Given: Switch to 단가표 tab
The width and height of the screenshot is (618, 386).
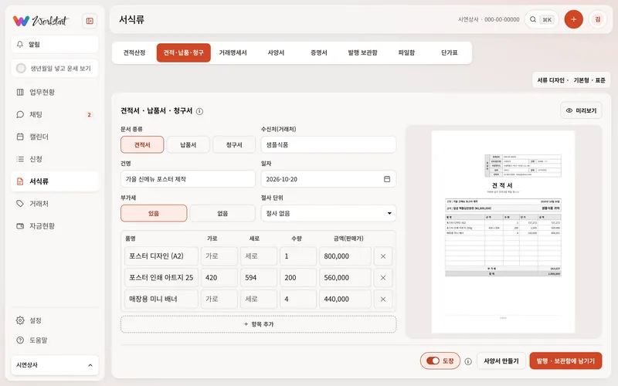Looking at the screenshot, I should point(450,52).
